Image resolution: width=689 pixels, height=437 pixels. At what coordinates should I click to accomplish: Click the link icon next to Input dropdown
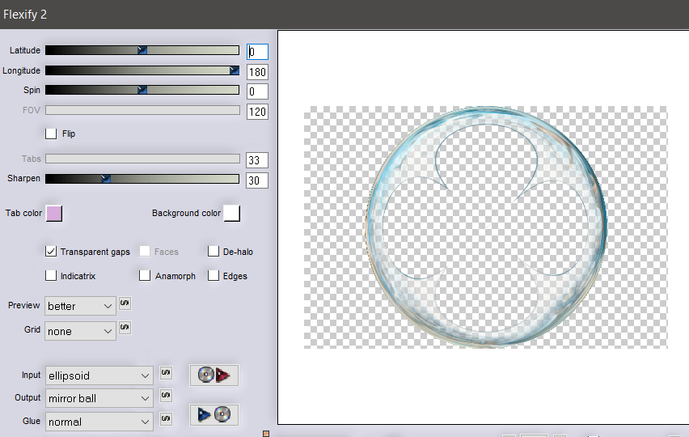point(166,372)
